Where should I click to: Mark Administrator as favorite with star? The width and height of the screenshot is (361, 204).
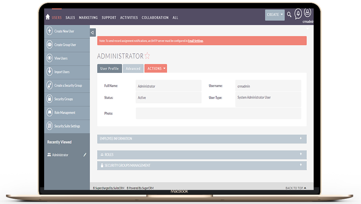click(x=147, y=56)
